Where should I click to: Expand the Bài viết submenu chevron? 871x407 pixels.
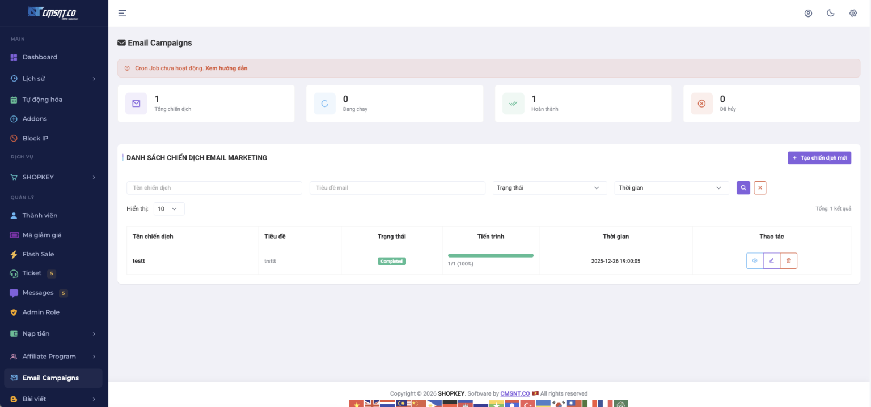[x=94, y=399]
